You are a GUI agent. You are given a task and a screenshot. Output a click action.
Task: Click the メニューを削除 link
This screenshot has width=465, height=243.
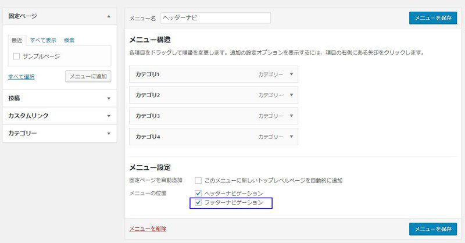(148, 228)
